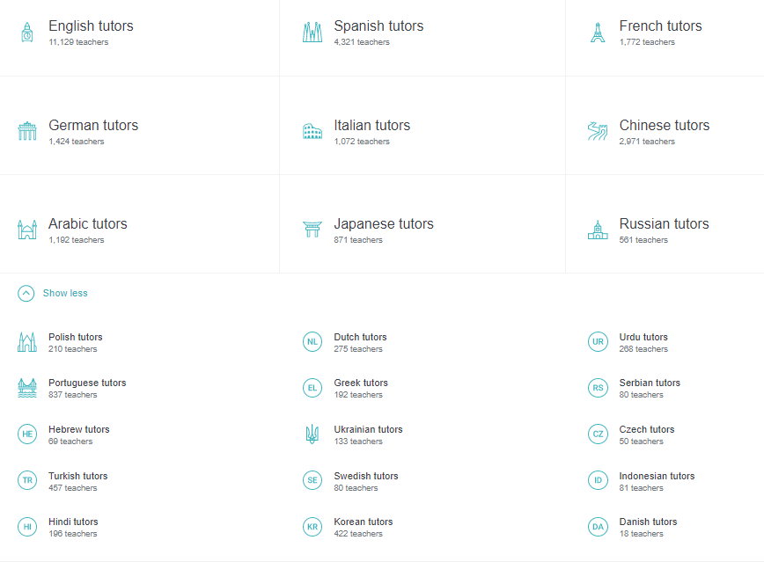
Task: Open the Indonesian tutors link
Action: 656,476
